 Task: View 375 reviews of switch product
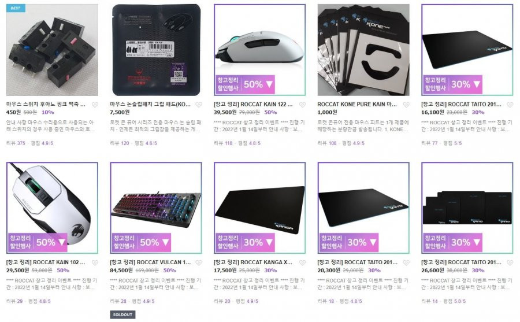16,143
